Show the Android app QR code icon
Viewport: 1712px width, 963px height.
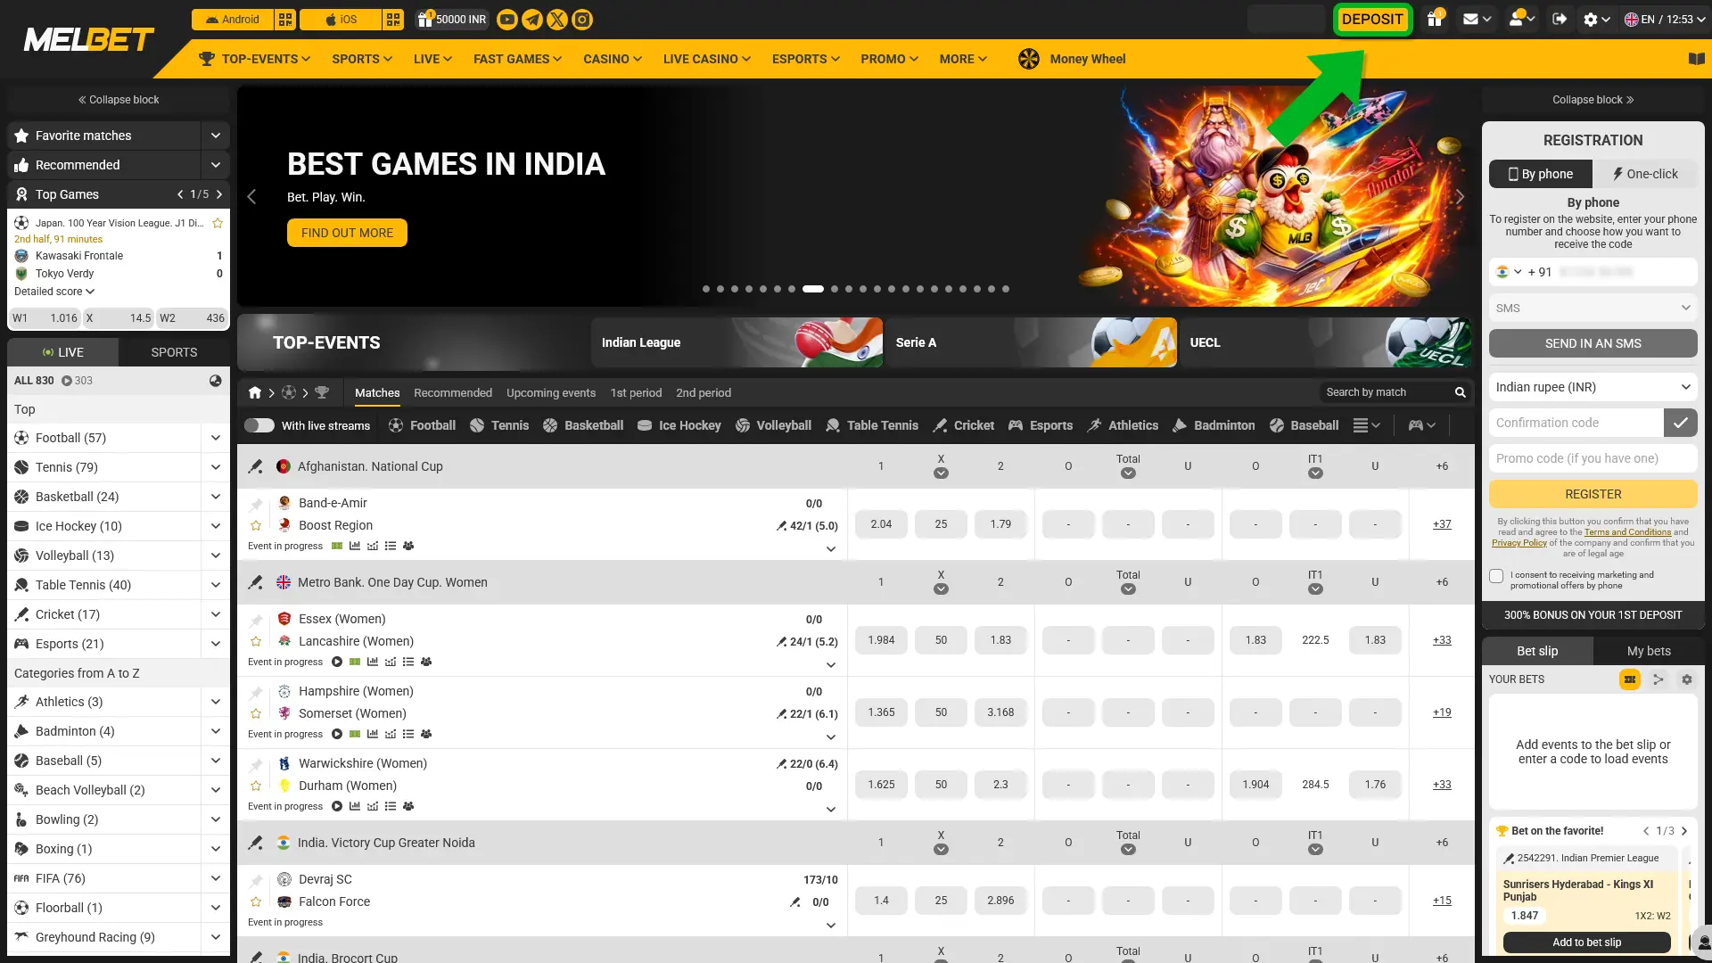[x=285, y=20]
